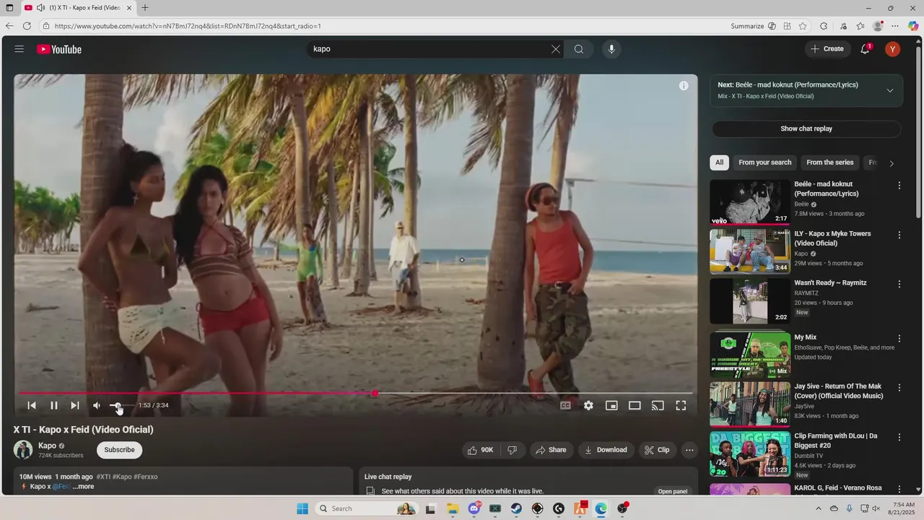Start voice search with the microphone icon
Image resolution: width=924 pixels, height=520 pixels.
[x=611, y=49]
